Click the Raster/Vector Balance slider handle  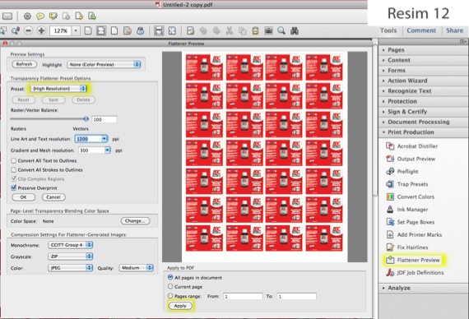(86, 118)
